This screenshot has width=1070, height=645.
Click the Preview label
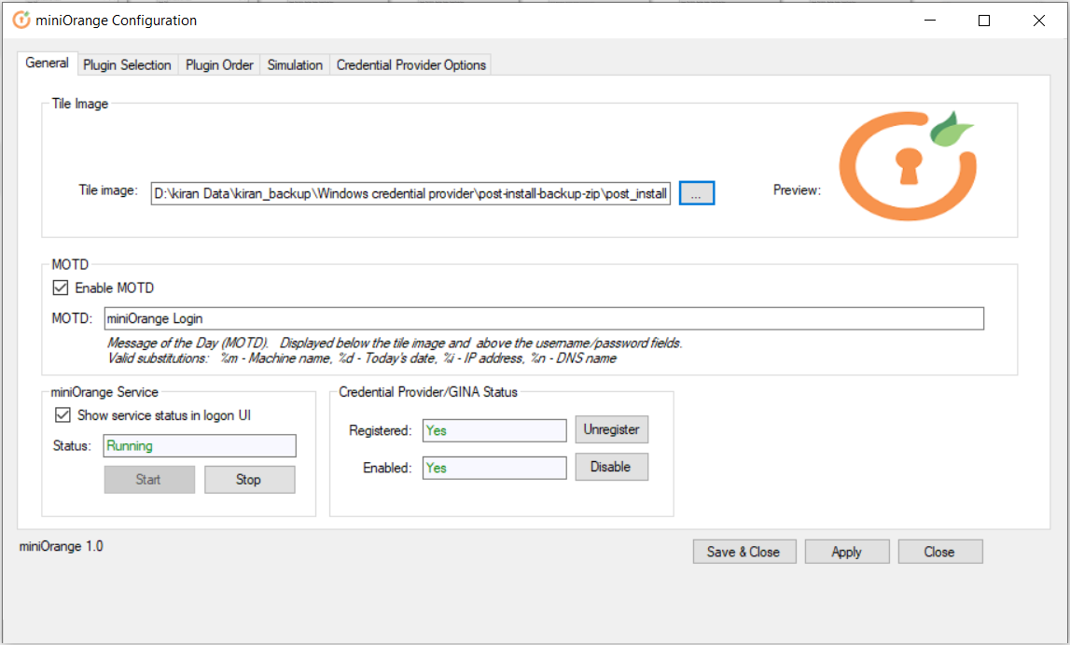797,189
